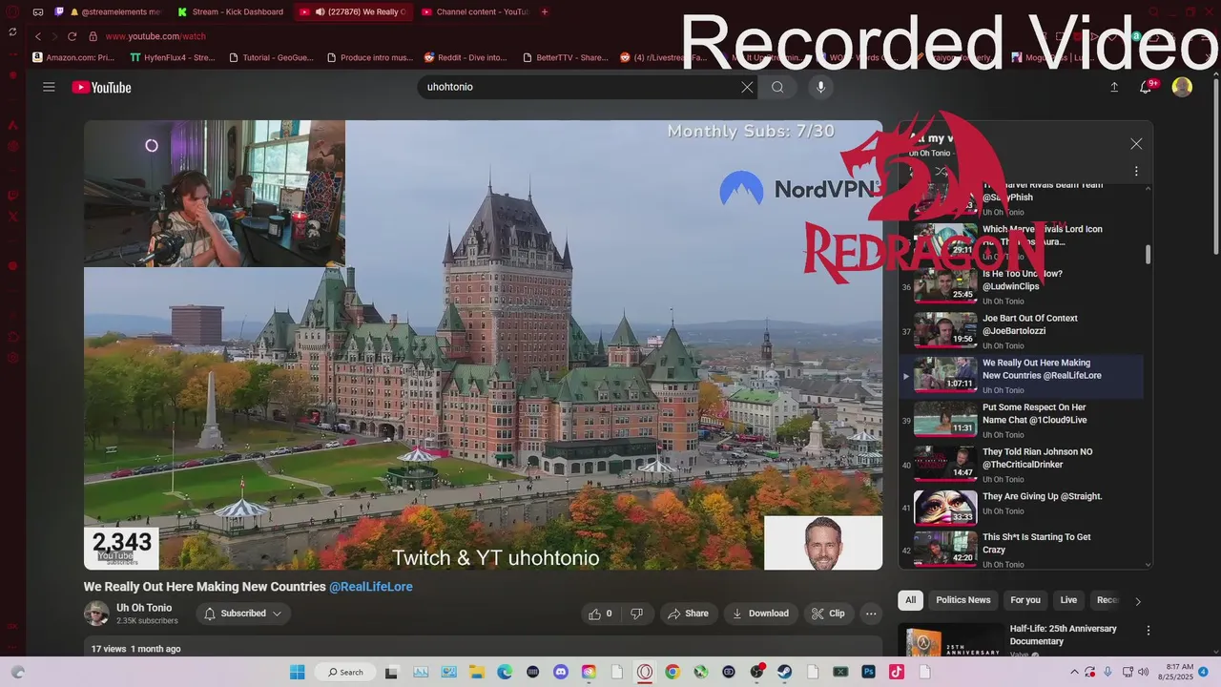This screenshot has height=687, width=1221.
Task: Open HyfenFlux4 bookmark
Action: [x=172, y=57]
